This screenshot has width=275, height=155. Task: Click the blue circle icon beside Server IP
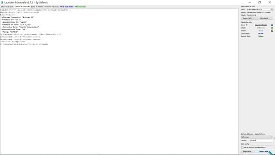tap(272, 25)
